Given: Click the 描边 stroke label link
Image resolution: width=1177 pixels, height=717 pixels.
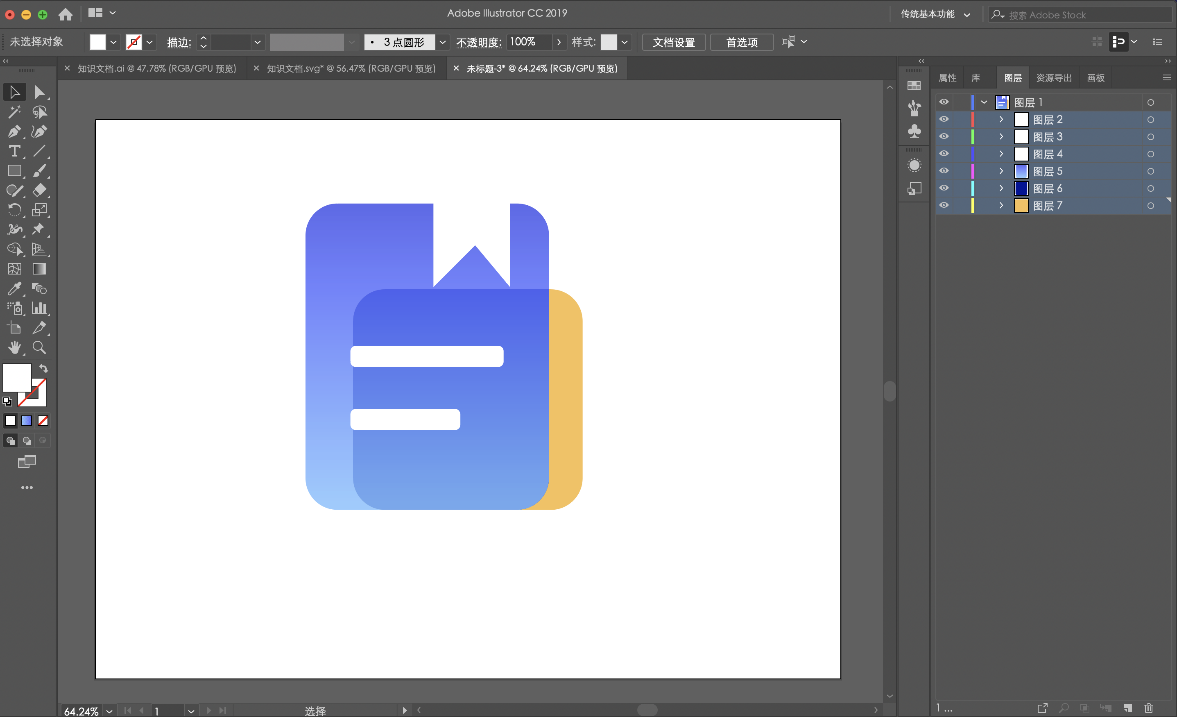Looking at the screenshot, I should tap(179, 42).
